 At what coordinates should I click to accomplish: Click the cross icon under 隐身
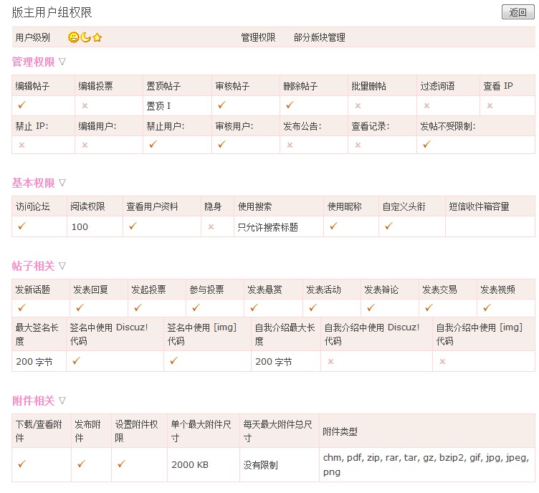click(x=211, y=226)
